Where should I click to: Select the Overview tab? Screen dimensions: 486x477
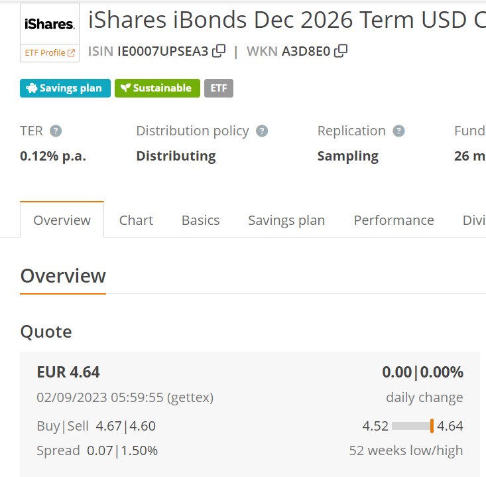click(62, 220)
